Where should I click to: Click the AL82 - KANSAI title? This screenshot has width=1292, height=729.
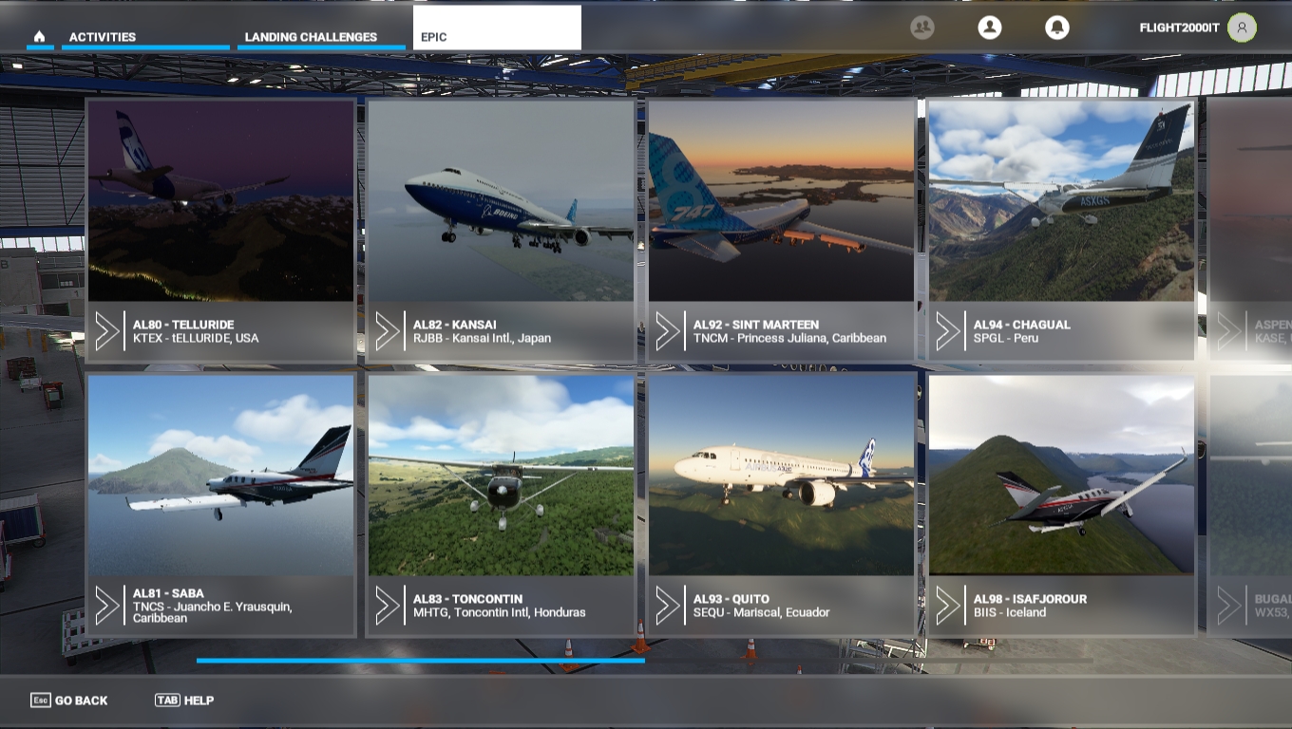coord(455,325)
